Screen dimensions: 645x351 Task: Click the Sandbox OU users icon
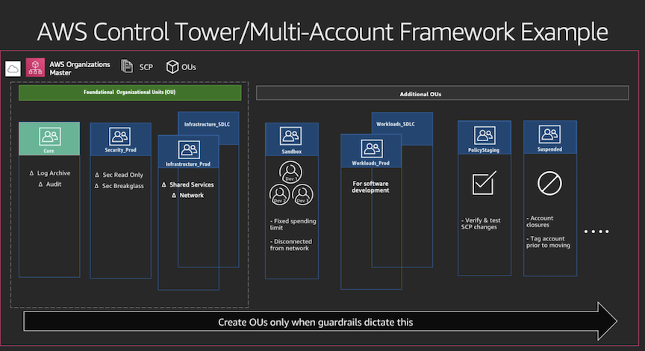click(x=290, y=136)
